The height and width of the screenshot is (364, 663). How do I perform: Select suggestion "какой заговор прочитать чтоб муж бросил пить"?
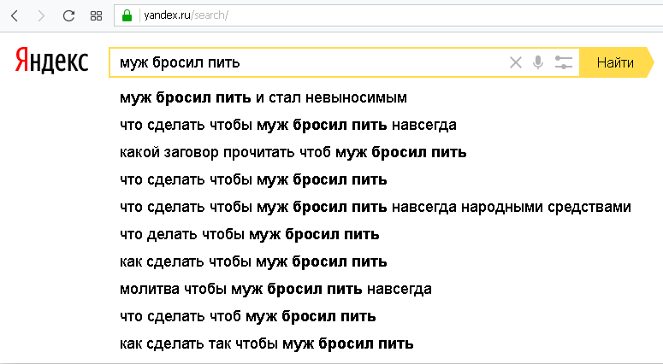pyautogui.click(x=293, y=152)
